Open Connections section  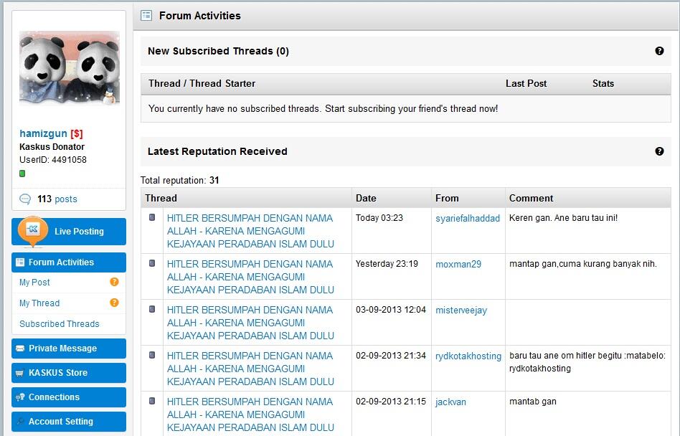point(69,397)
